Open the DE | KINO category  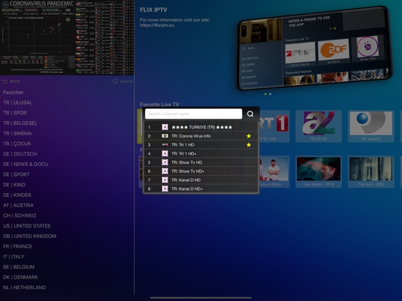click(x=14, y=185)
